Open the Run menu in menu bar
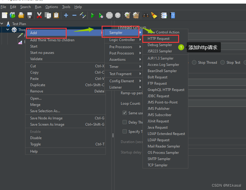The image size is (246, 190). click(x=38, y=7)
